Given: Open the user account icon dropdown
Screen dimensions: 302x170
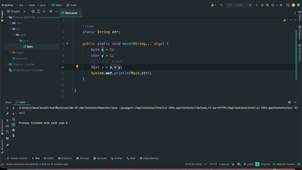Looking at the screenshot, I should coord(213,5).
